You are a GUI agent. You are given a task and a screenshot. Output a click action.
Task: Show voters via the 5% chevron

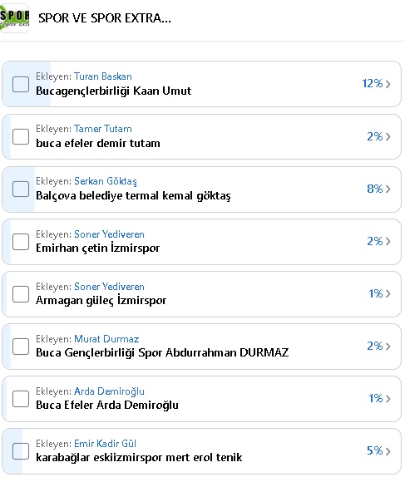[388, 451]
